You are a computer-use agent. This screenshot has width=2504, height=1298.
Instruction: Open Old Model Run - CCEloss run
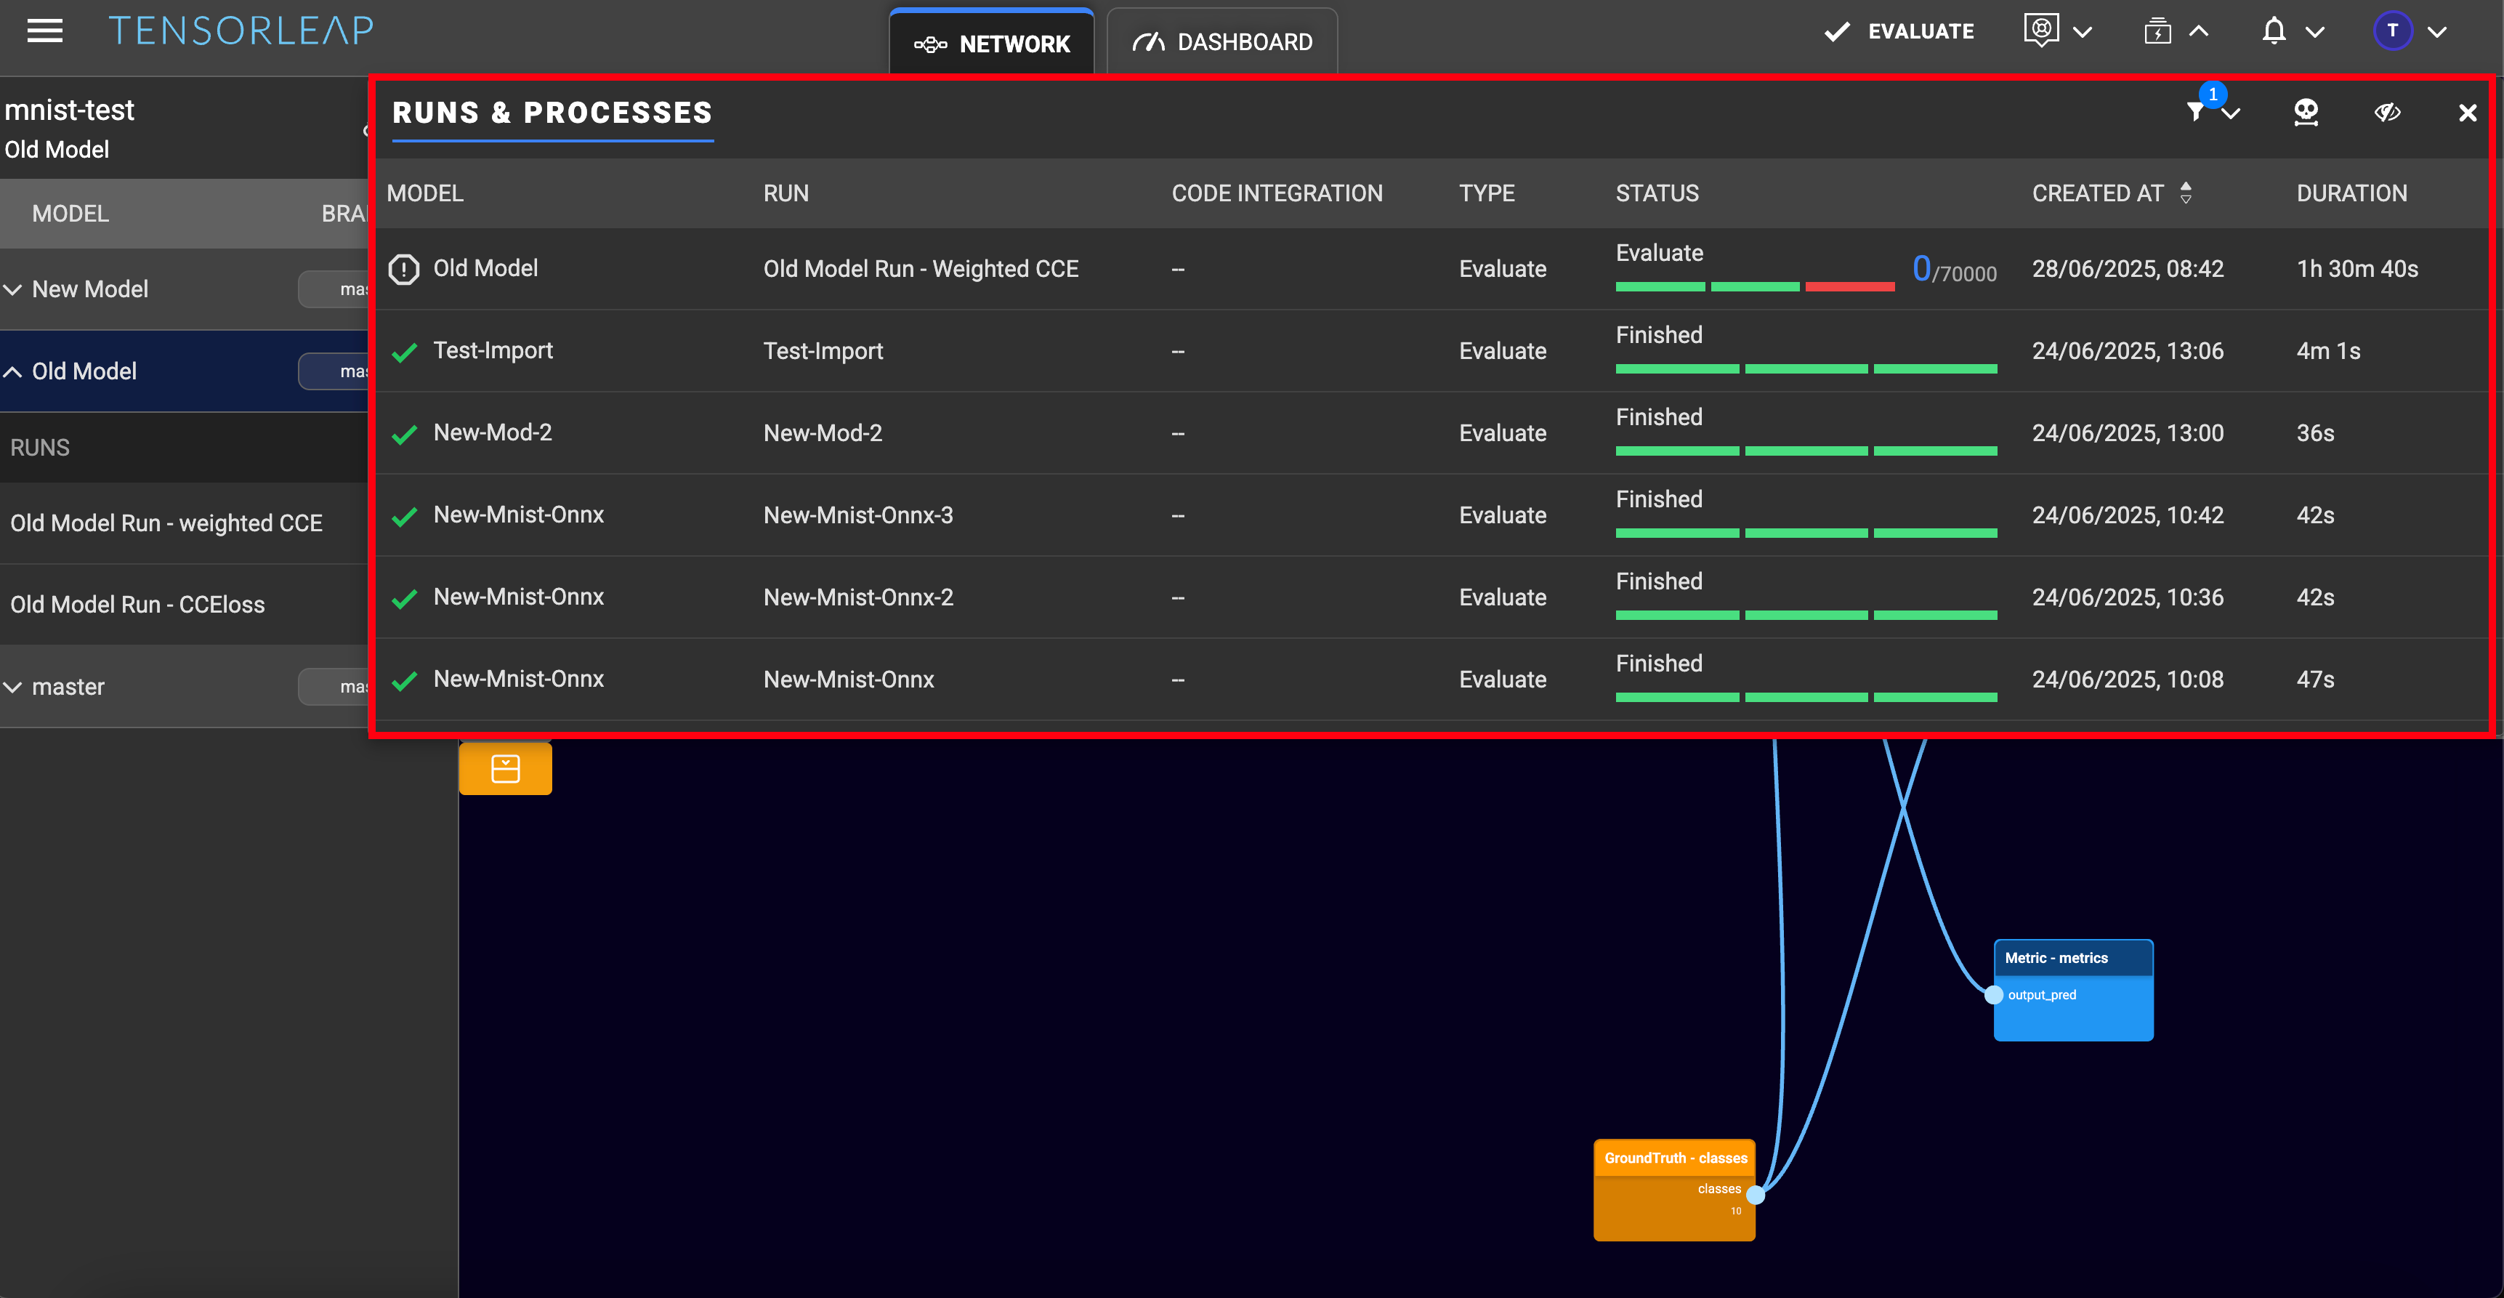[137, 604]
